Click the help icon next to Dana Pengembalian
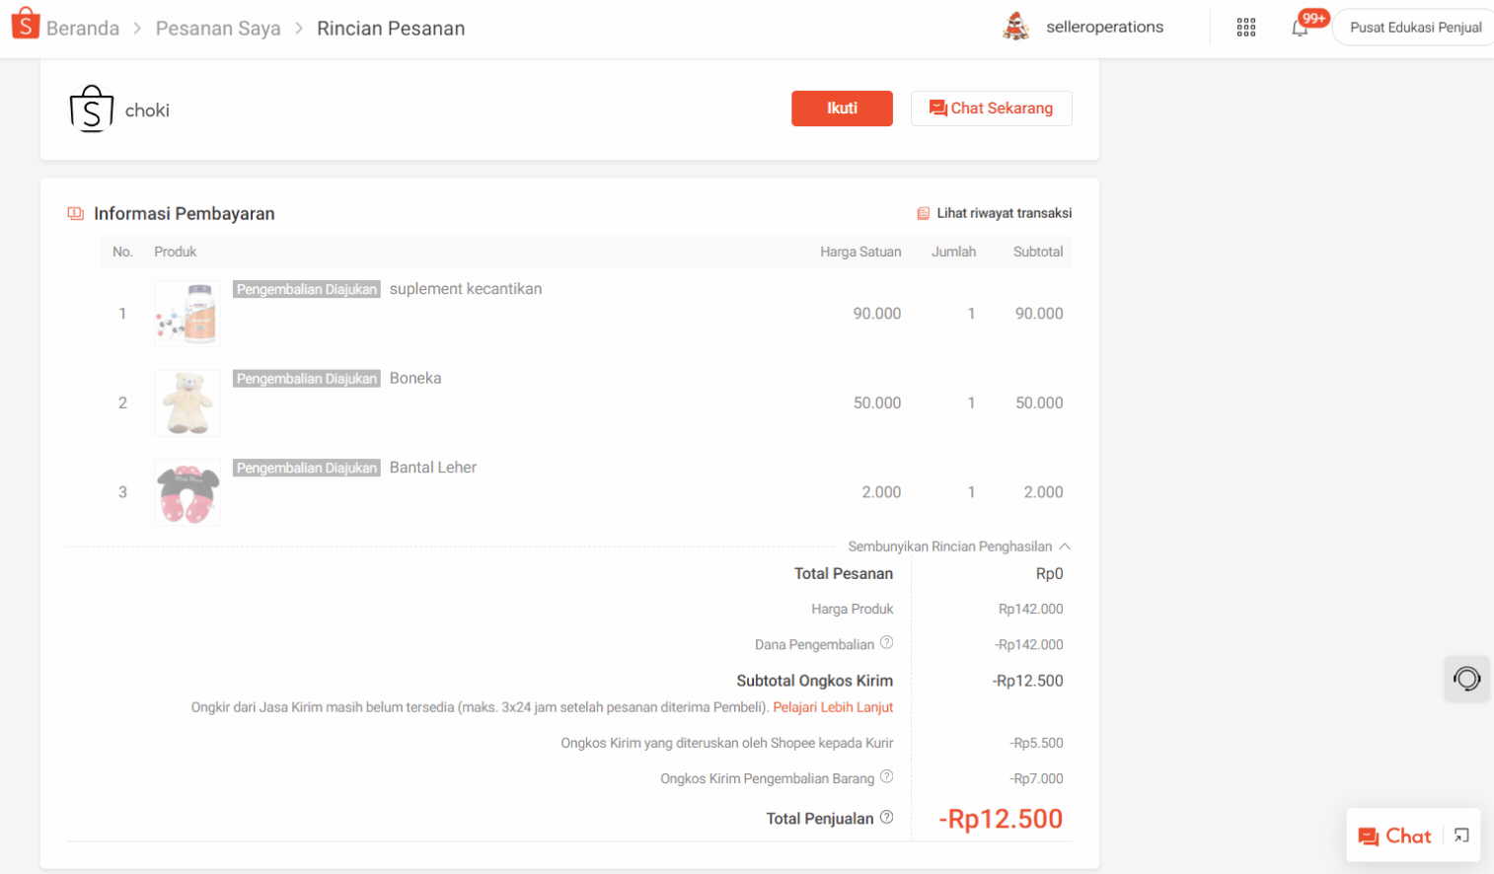 pyautogui.click(x=886, y=642)
